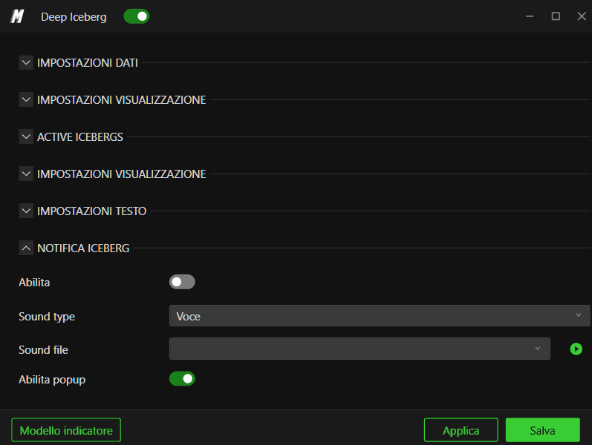
Task: Click the Salva button
Action: point(542,430)
